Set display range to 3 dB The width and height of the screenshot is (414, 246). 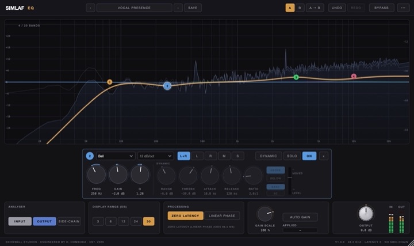tap(98, 221)
